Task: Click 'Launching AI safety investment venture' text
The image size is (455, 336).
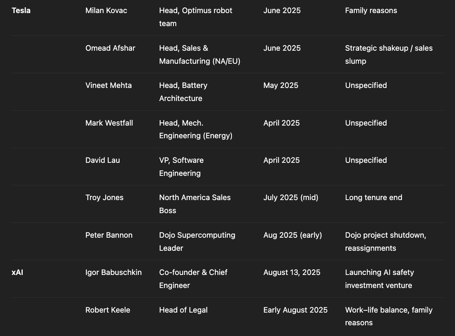Action: [380, 279]
